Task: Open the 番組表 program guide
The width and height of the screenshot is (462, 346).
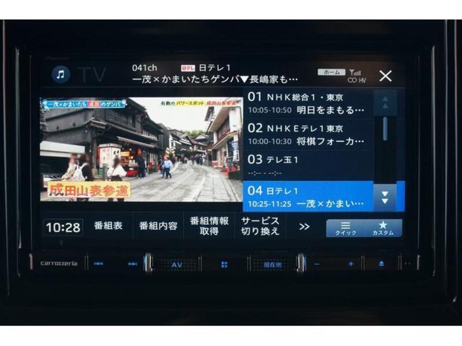Action: pyautogui.click(x=108, y=227)
